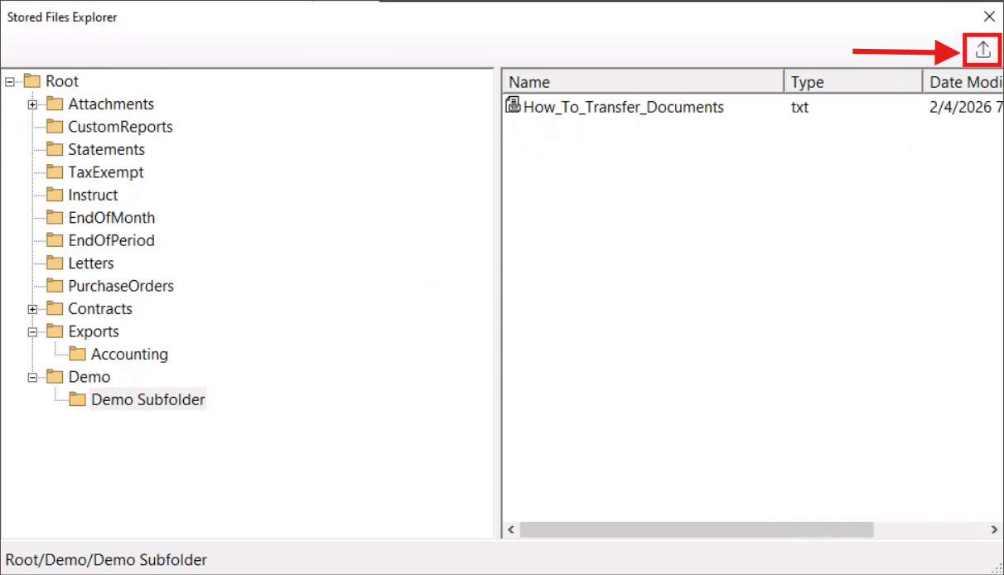The height and width of the screenshot is (575, 1004).
Task: Click the Root folder icon
Action: click(x=32, y=81)
